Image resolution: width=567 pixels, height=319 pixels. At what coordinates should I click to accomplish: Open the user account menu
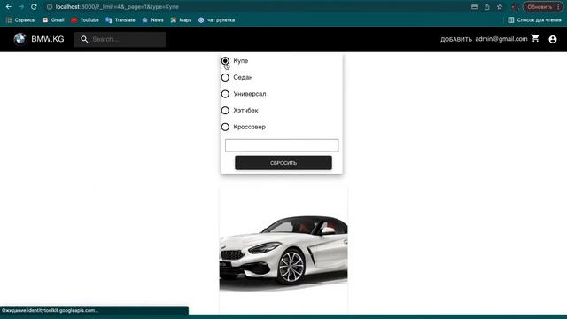click(553, 39)
